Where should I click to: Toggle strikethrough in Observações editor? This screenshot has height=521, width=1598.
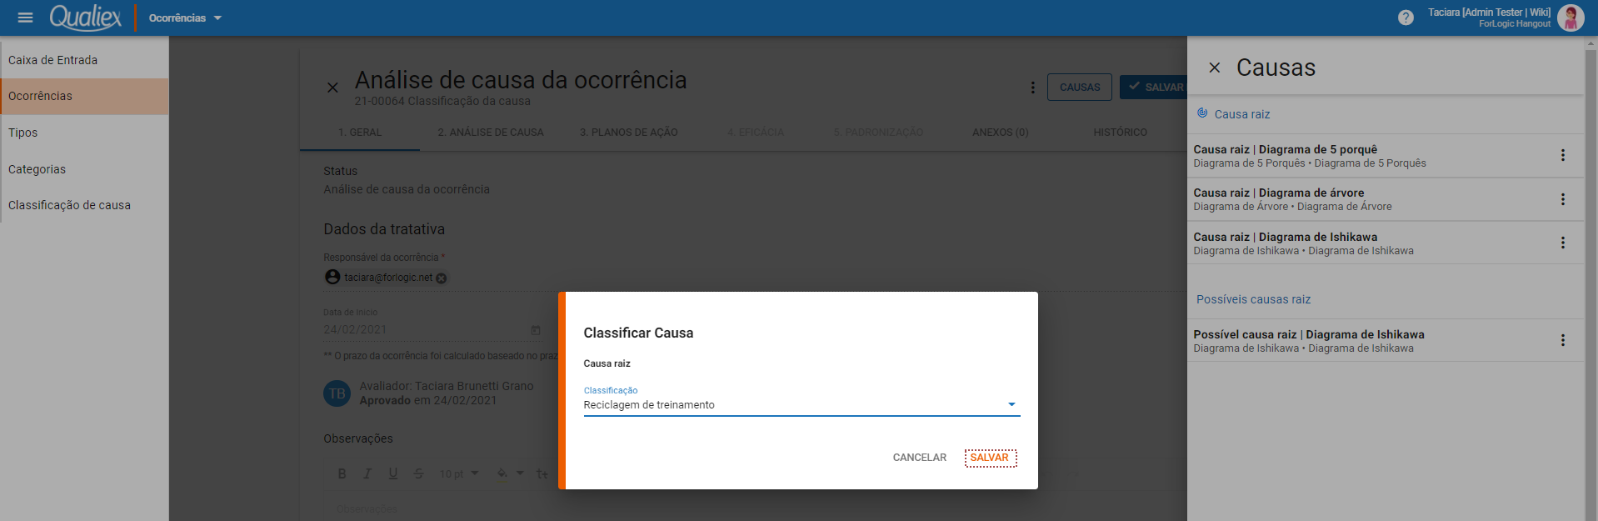pyautogui.click(x=419, y=473)
